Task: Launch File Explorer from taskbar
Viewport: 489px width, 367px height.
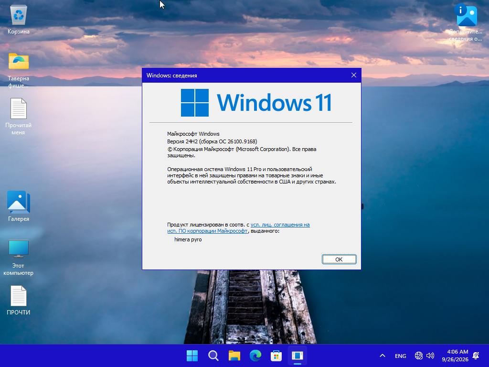Action: (x=234, y=356)
